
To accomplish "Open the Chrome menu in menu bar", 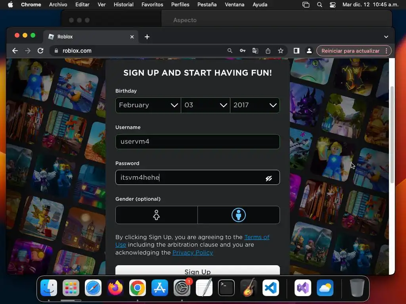I will click(x=31, y=4).
